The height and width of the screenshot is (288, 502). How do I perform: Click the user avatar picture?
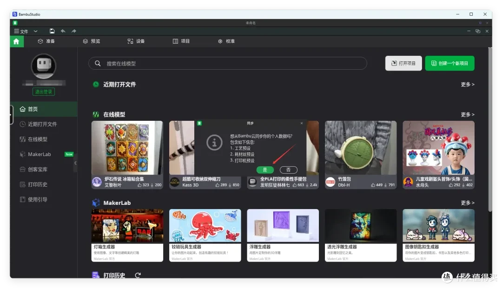(44, 66)
